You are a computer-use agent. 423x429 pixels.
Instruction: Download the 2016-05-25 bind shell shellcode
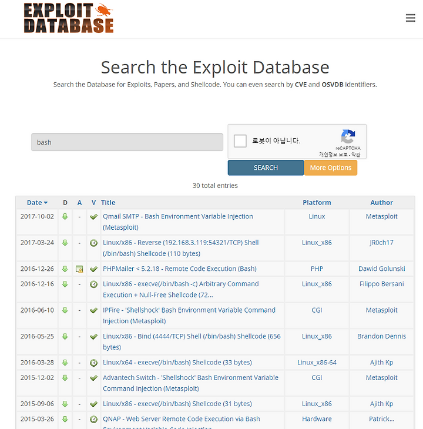65,336
